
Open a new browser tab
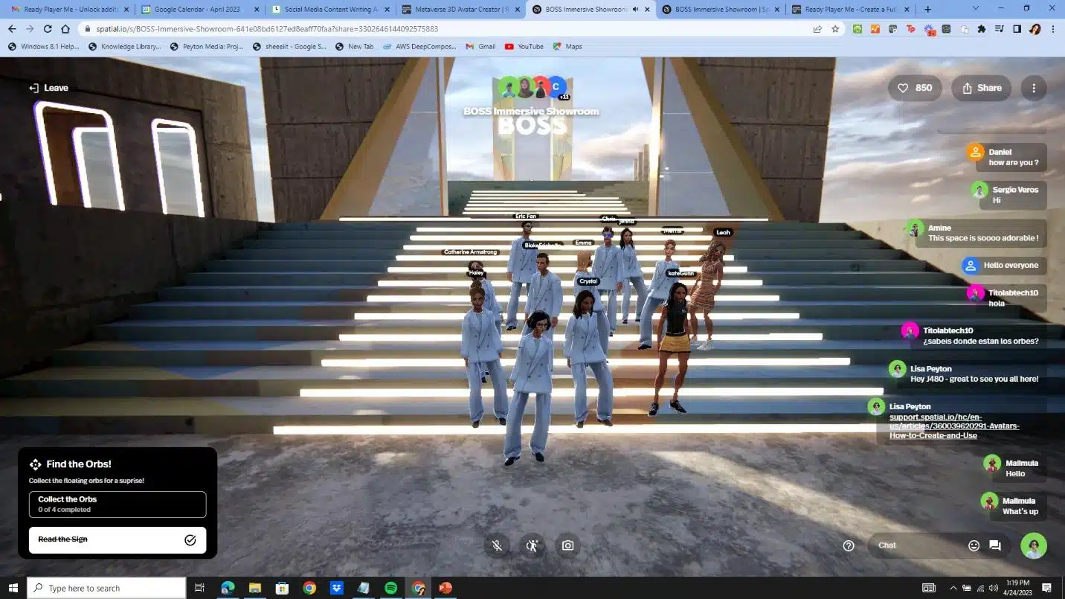coord(927,9)
